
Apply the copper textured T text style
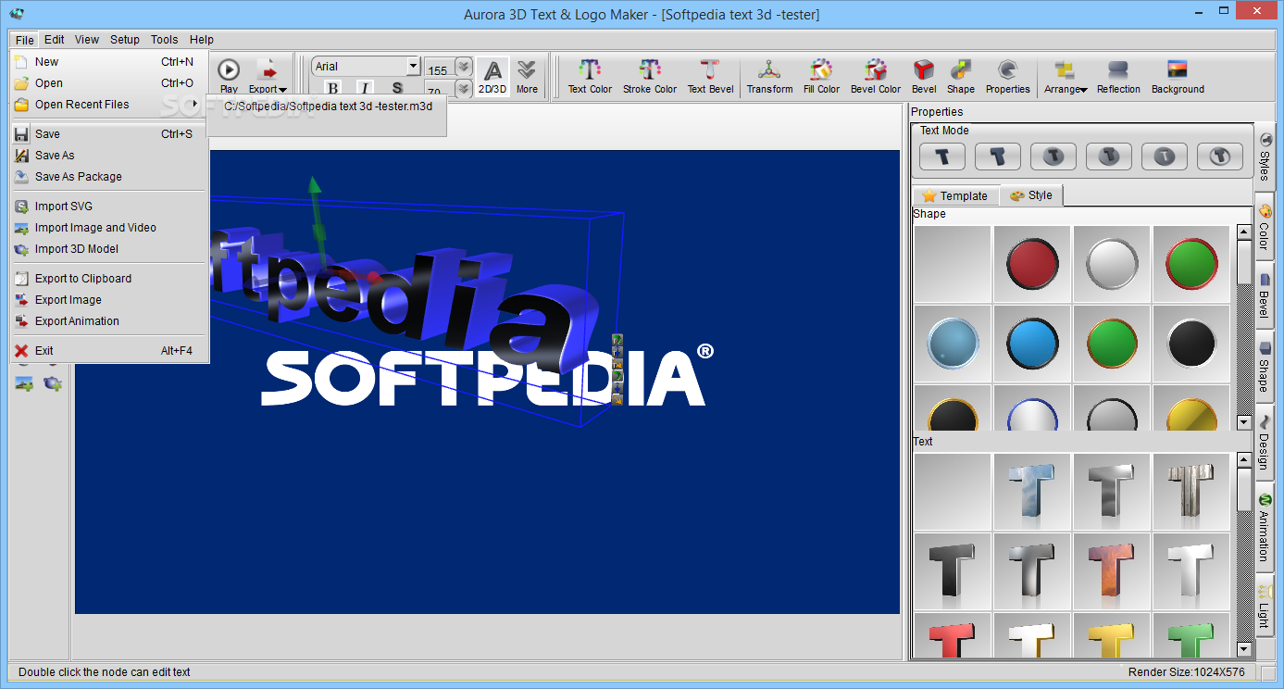pos(1112,570)
